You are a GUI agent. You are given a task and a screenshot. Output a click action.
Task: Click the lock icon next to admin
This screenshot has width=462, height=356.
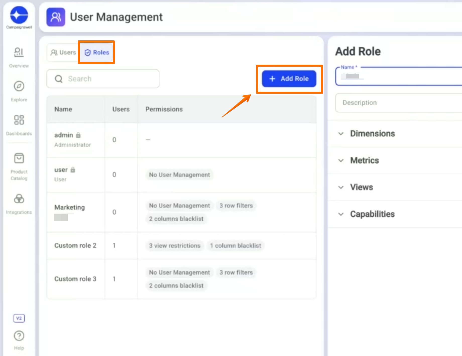point(78,135)
